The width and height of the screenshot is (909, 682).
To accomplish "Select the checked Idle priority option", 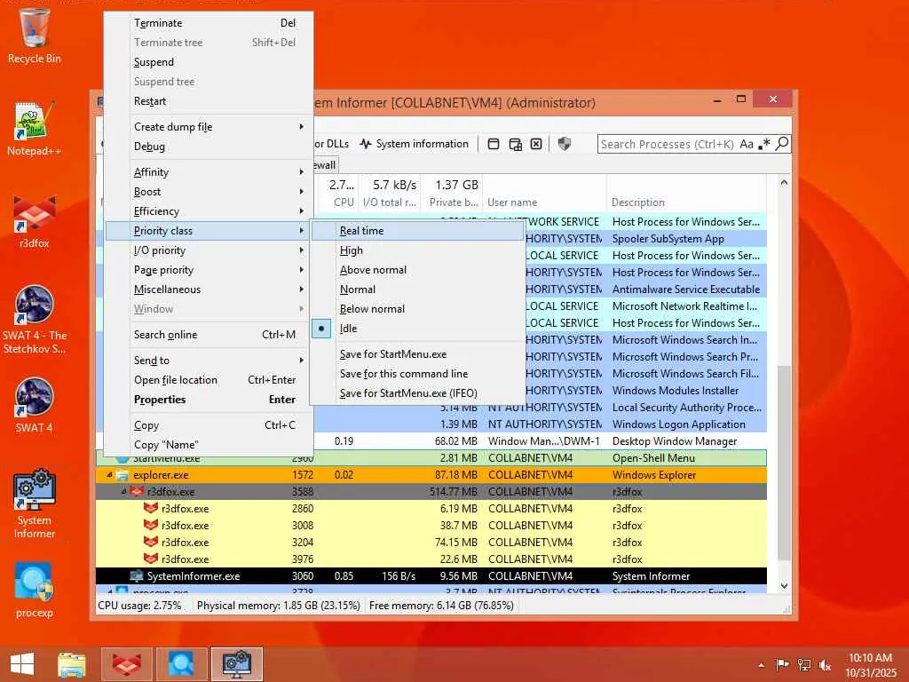I will tap(417, 329).
